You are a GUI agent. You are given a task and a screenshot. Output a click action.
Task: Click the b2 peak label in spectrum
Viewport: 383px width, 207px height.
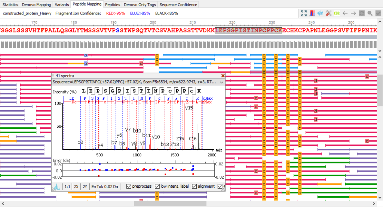point(80,142)
